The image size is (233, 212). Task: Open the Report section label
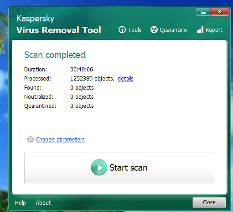pyautogui.click(x=214, y=30)
